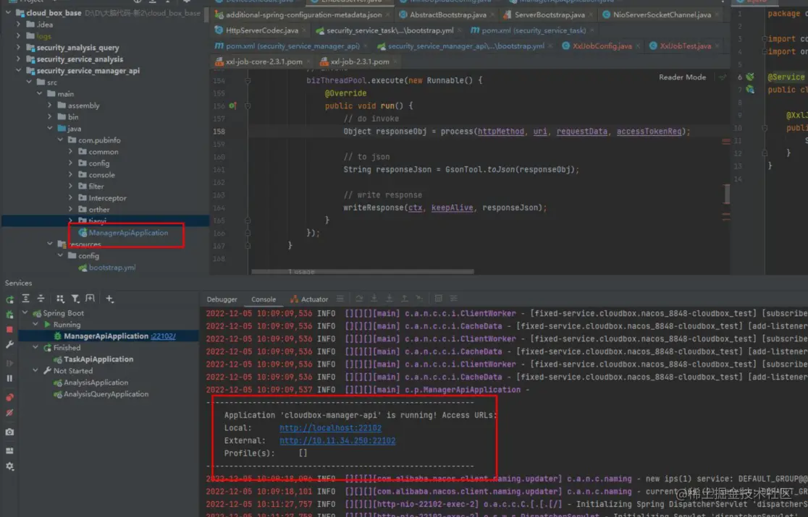Click the Spring bean gutter icon at line 6
Screen dimensions: 808x517
click(x=750, y=77)
